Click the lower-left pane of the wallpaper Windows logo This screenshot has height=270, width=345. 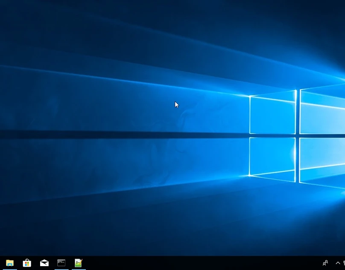[x=272, y=157]
